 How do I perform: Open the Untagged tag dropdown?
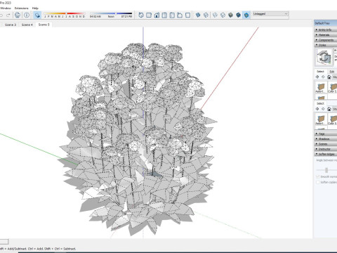[x=270, y=14]
